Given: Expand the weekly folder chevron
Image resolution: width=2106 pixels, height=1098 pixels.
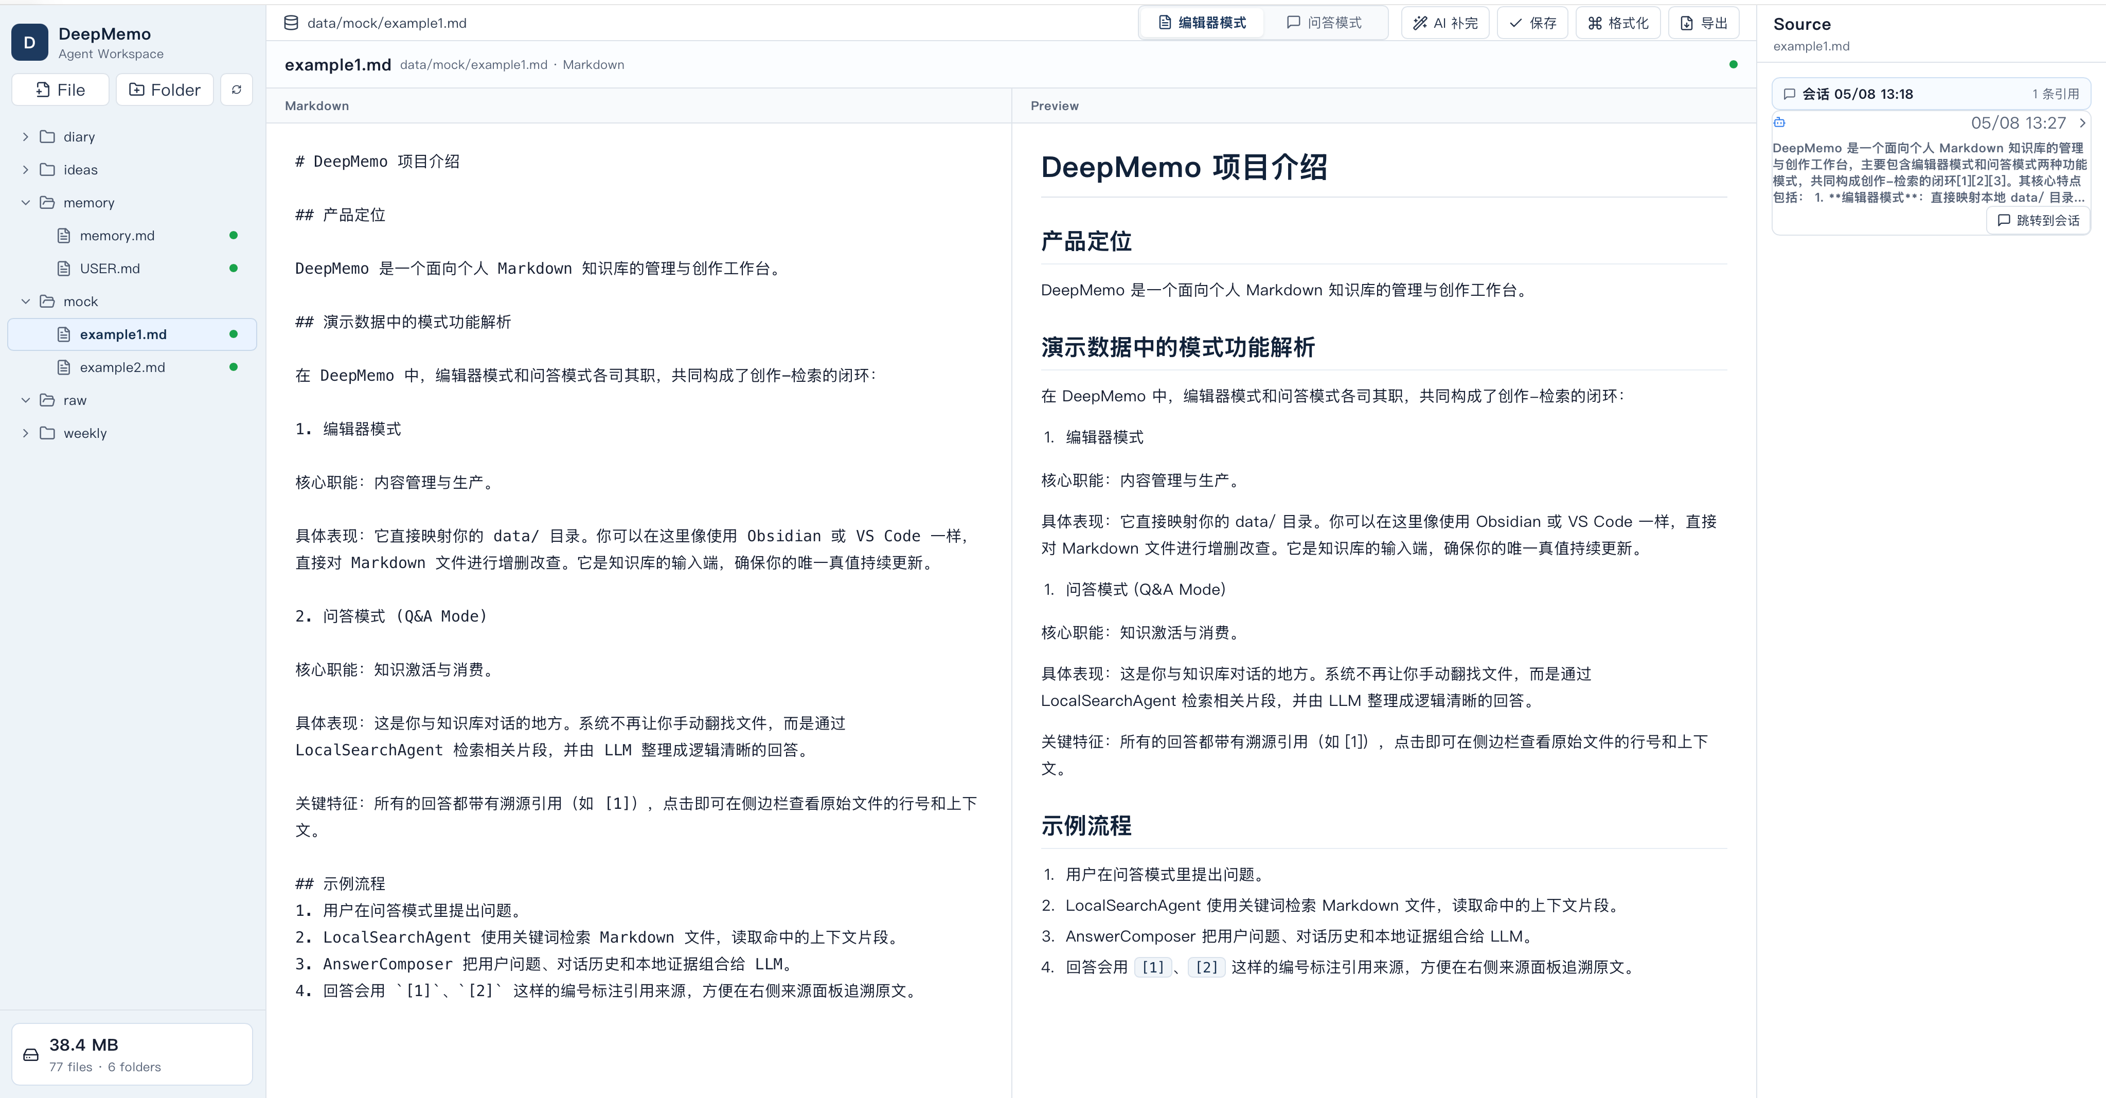Looking at the screenshot, I should point(25,433).
